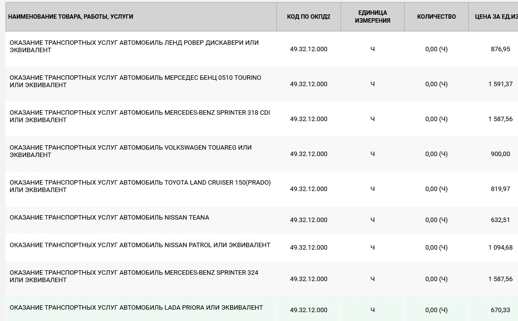518x321 pixels.
Task: Select the Nissan Patrol service name
Action: 140,245
